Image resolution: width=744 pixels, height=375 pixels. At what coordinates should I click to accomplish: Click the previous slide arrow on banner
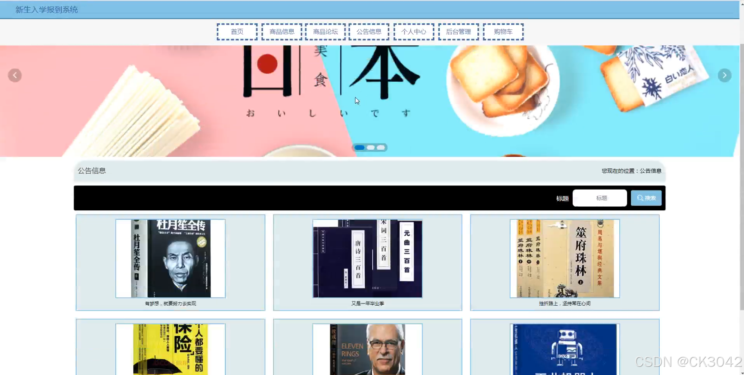click(x=15, y=75)
